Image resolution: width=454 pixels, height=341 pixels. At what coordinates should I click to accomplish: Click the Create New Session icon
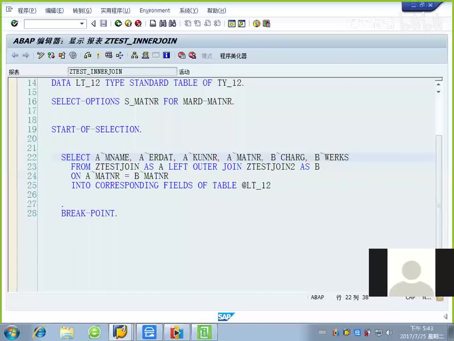[232, 24]
